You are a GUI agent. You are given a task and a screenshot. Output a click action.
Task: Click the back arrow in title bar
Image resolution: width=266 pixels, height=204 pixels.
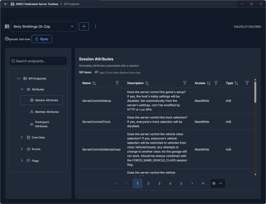6,4
